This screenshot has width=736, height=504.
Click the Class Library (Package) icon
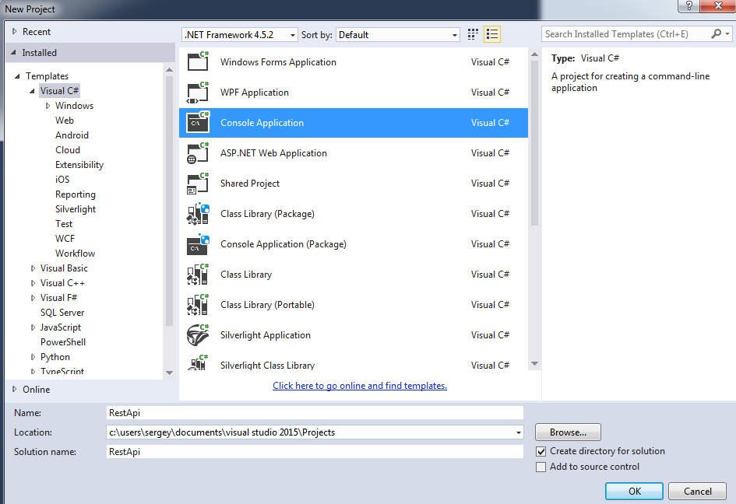[x=198, y=214]
